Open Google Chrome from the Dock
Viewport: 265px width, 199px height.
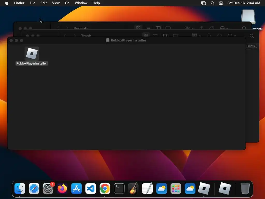click(105, 188)
